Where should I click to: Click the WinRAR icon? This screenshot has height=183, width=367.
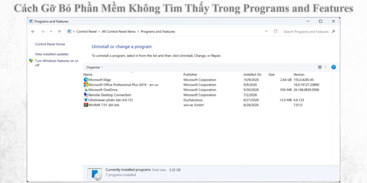click(86, 105)
